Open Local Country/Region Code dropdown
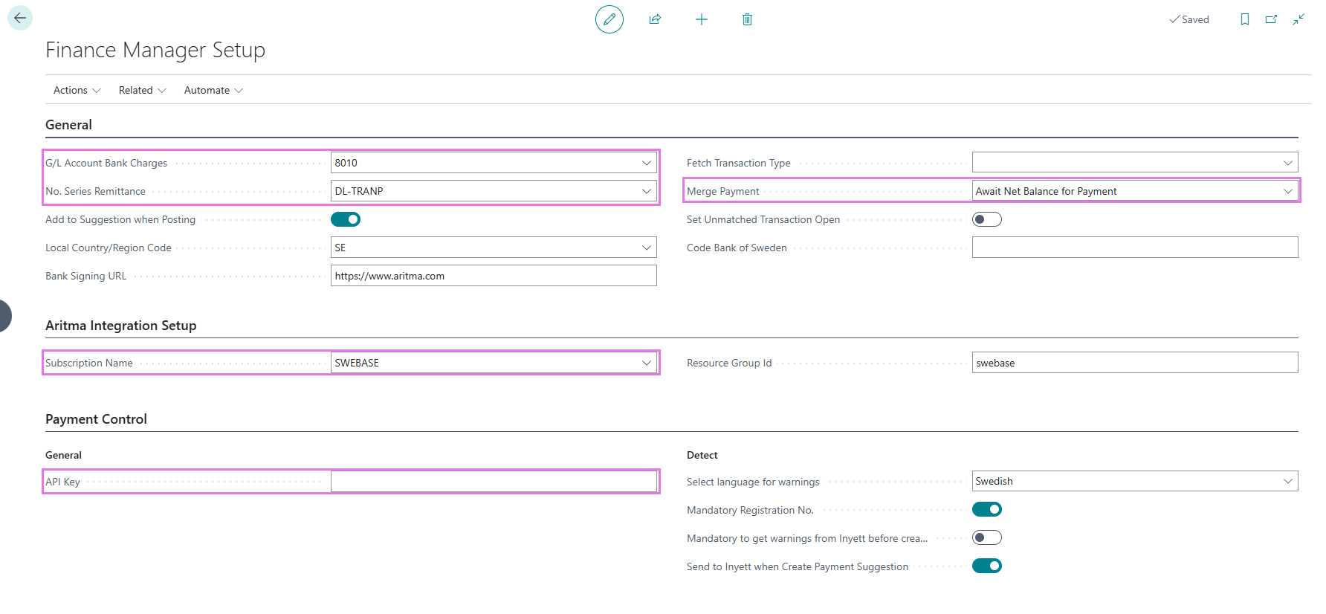This screenshot has width=1326, height=614. (647, 248)
